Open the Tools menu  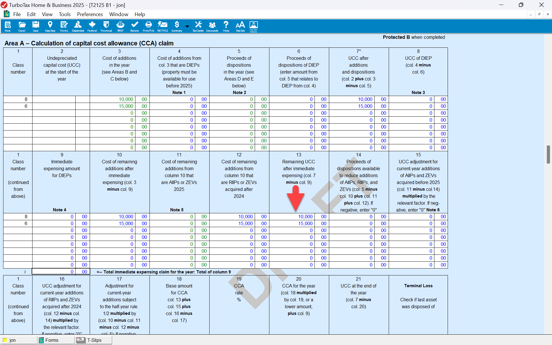coord(64,14)
